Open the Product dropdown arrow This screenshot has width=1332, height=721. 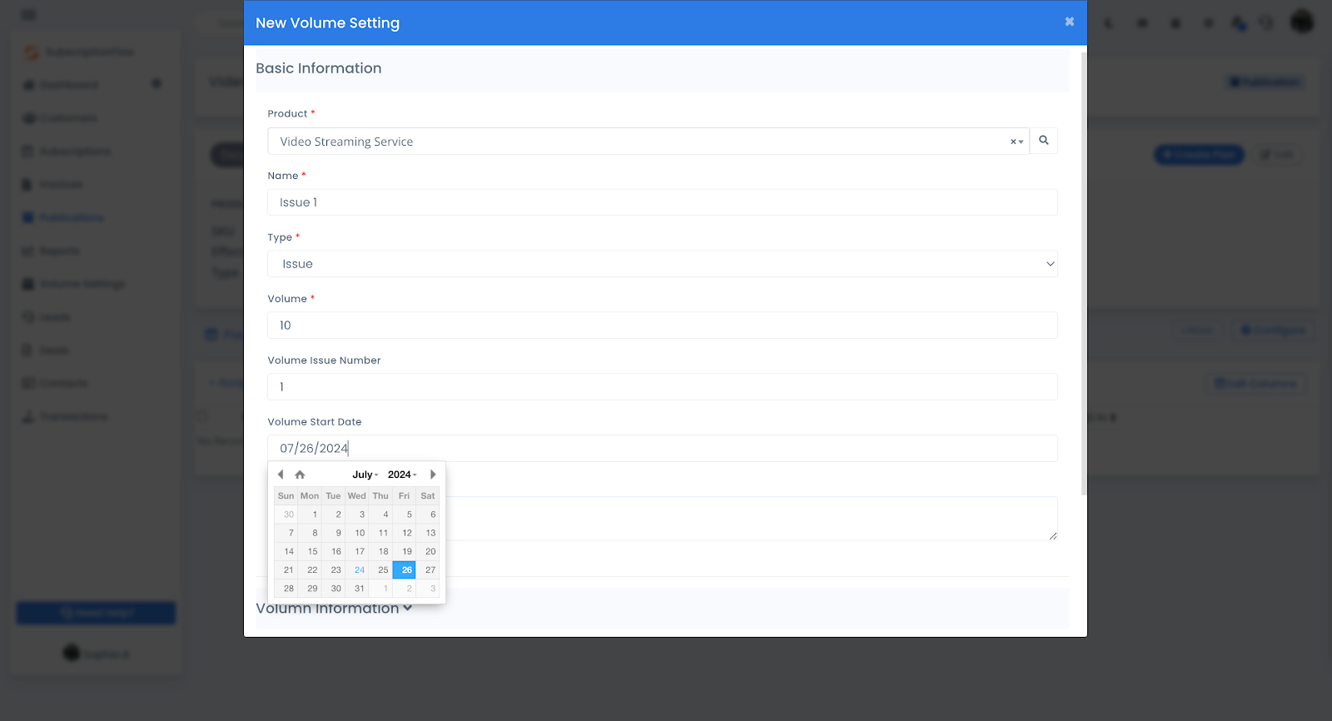coord(1021,142)
